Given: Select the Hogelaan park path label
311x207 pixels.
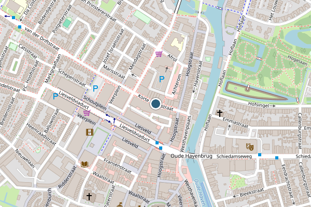Looking at the screenshot, I should (298, 60).
